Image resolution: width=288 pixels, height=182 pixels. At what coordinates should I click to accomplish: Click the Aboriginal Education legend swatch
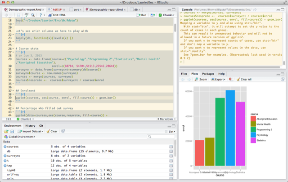[x=253, y=119]
